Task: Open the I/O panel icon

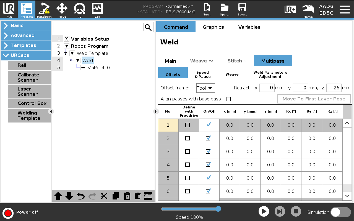Action: pyautogui.click(x=79, y=9)
